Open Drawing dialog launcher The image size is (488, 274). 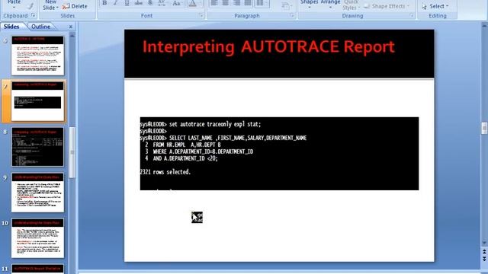(x=412, y=15)
